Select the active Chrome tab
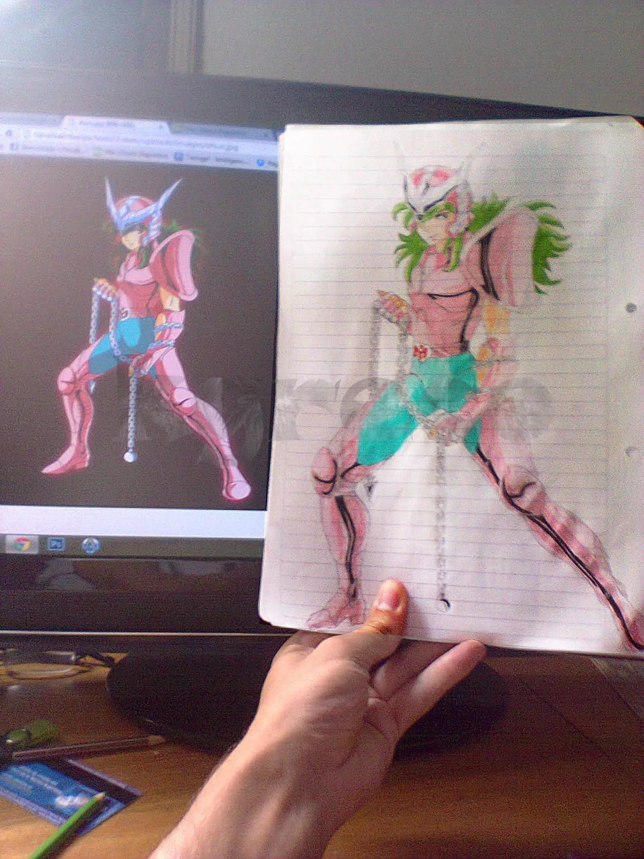This screenshot has width=644, height=859. coord(115,124)
